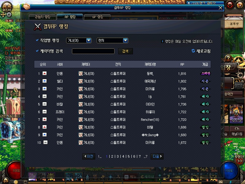Click the rank-up red arrow for rank 7
The image size is (245, 184).
(44, 120)
